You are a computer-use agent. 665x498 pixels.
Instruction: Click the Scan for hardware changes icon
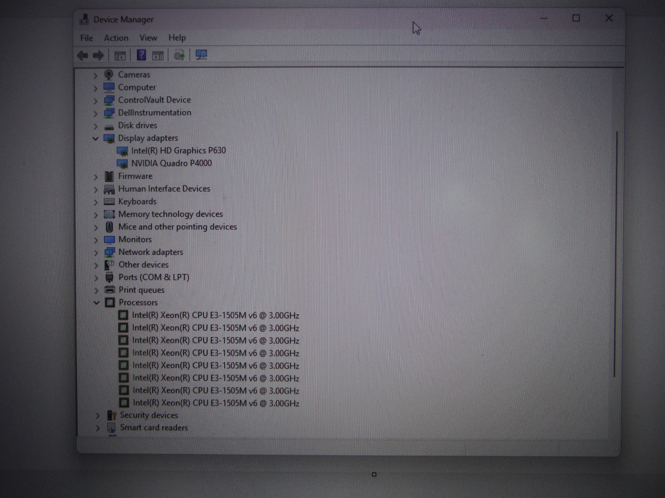[201, 55]
